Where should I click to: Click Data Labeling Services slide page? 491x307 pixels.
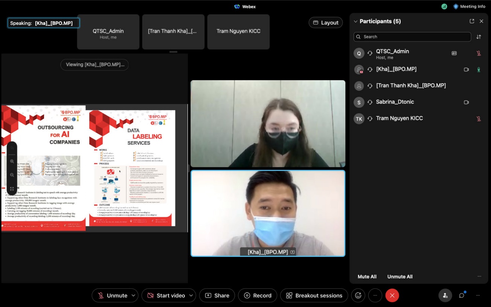[133, 168]
